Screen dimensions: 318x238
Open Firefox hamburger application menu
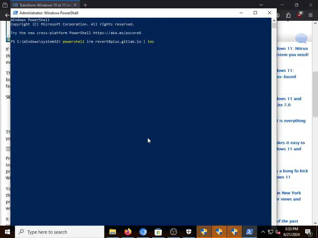tap(311, 15)
